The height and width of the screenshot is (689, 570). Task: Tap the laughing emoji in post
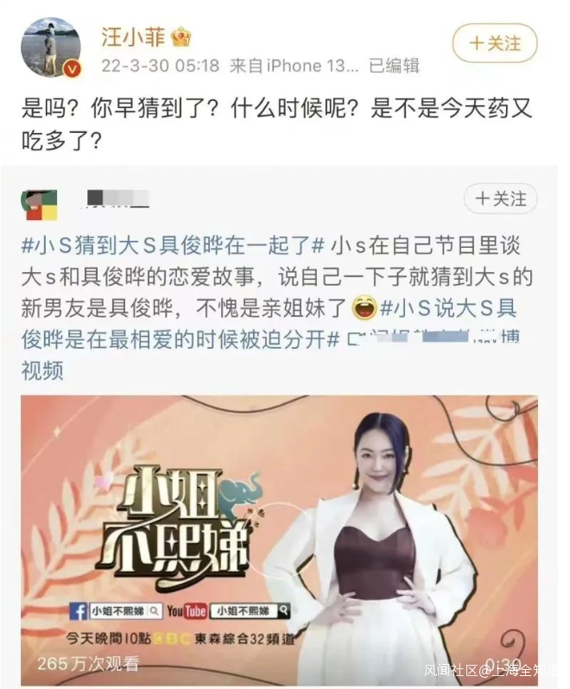coord(364,308)
